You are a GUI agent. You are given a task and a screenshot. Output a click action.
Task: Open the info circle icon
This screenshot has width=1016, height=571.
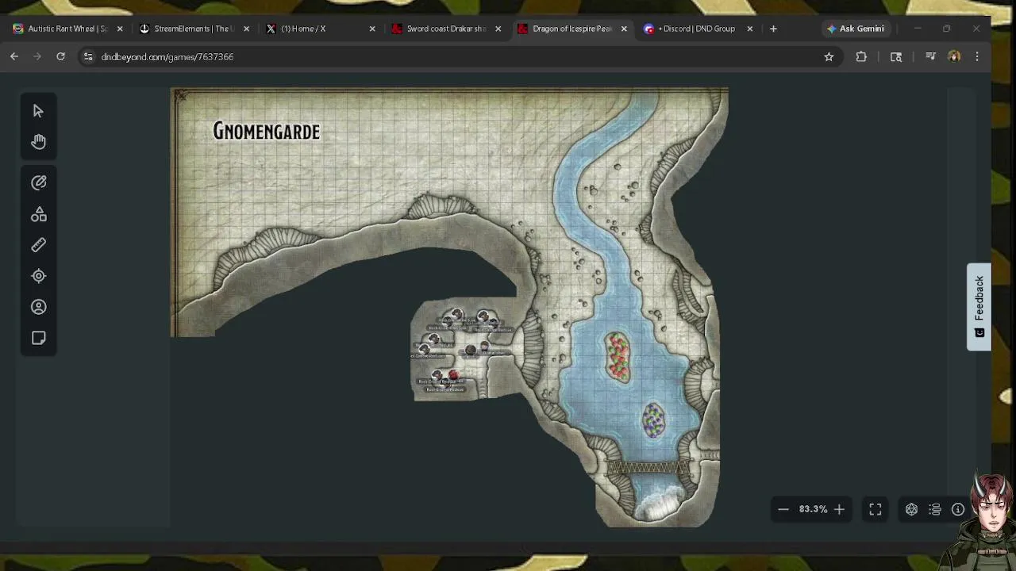pos(958,509)
